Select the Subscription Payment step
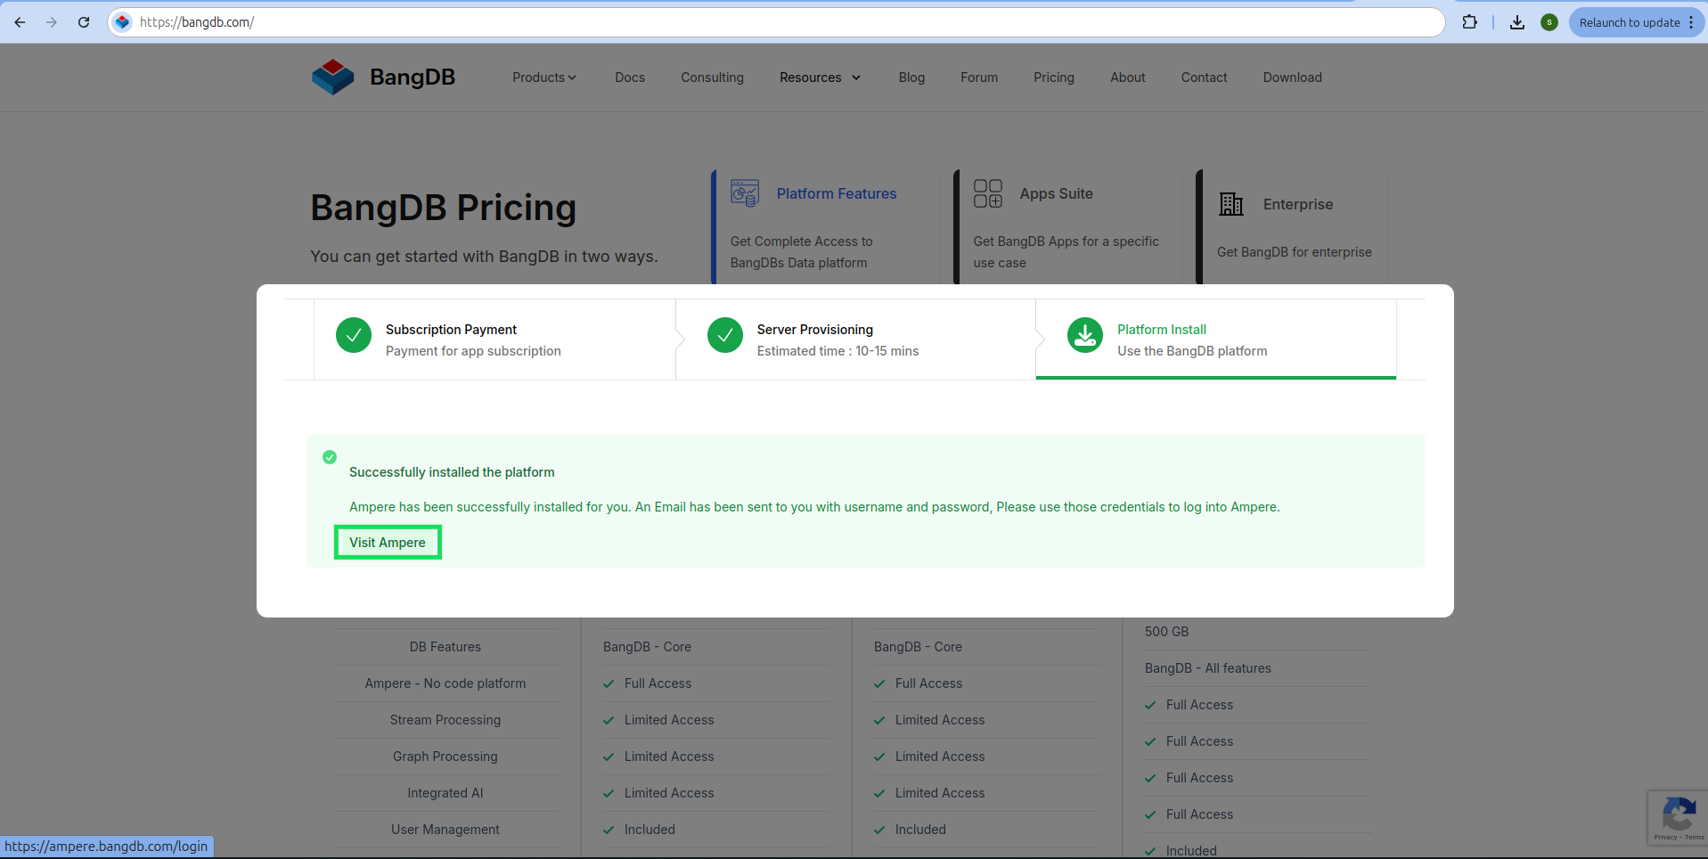Image resolution: width=1708 pixels, height=859 pixels. 494,340
